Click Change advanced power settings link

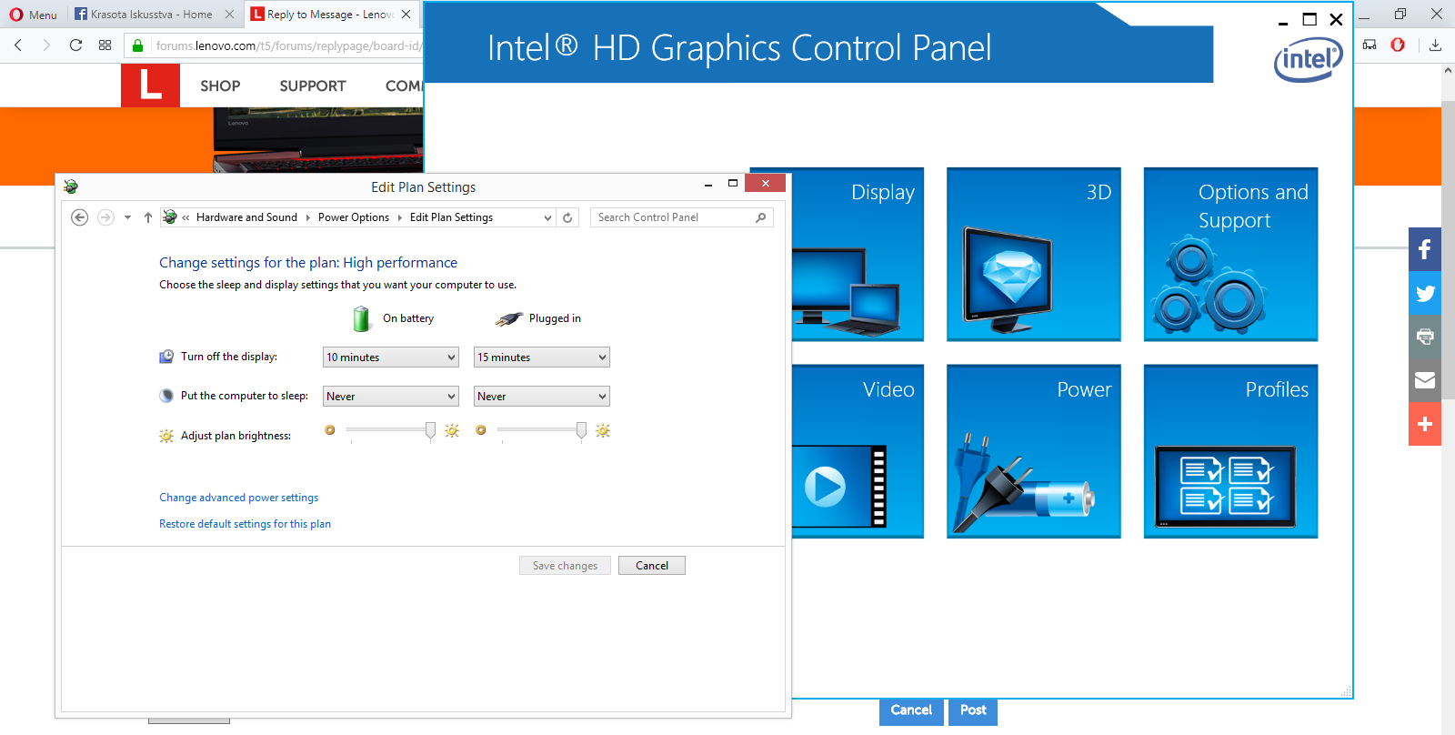238,498
